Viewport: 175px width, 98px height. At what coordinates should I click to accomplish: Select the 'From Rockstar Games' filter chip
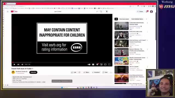coord(137,19)
